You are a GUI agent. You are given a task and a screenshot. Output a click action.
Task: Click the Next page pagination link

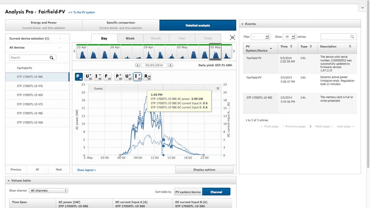tap(324, 126)
